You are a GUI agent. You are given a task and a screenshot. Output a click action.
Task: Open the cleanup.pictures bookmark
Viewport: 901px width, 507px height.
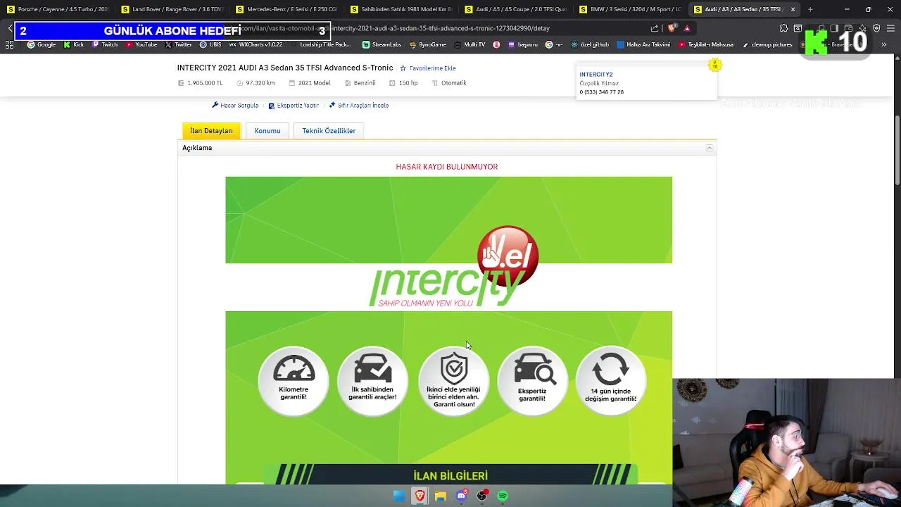coord(767,44)
